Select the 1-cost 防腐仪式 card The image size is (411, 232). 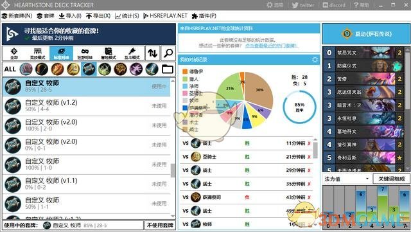click(x=363, y=66)
